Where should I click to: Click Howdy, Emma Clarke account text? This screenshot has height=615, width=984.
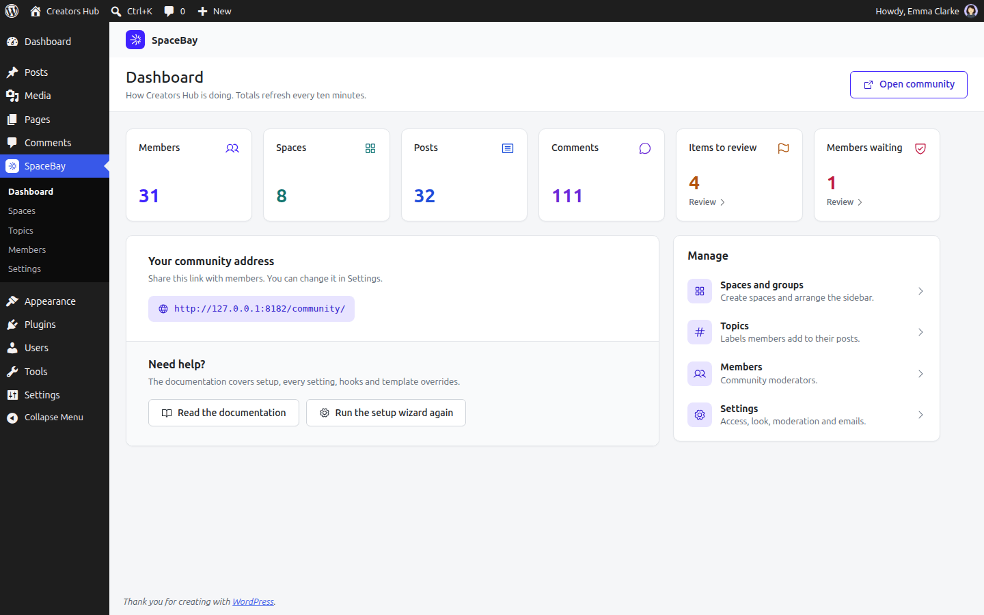(917, 11)
